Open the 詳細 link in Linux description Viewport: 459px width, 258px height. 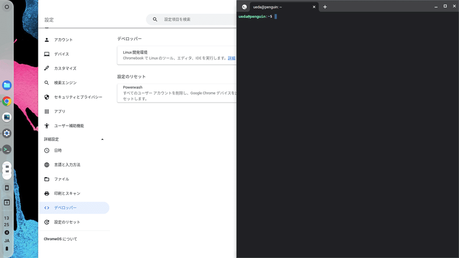pyautogui.click(x=232, y=58)
